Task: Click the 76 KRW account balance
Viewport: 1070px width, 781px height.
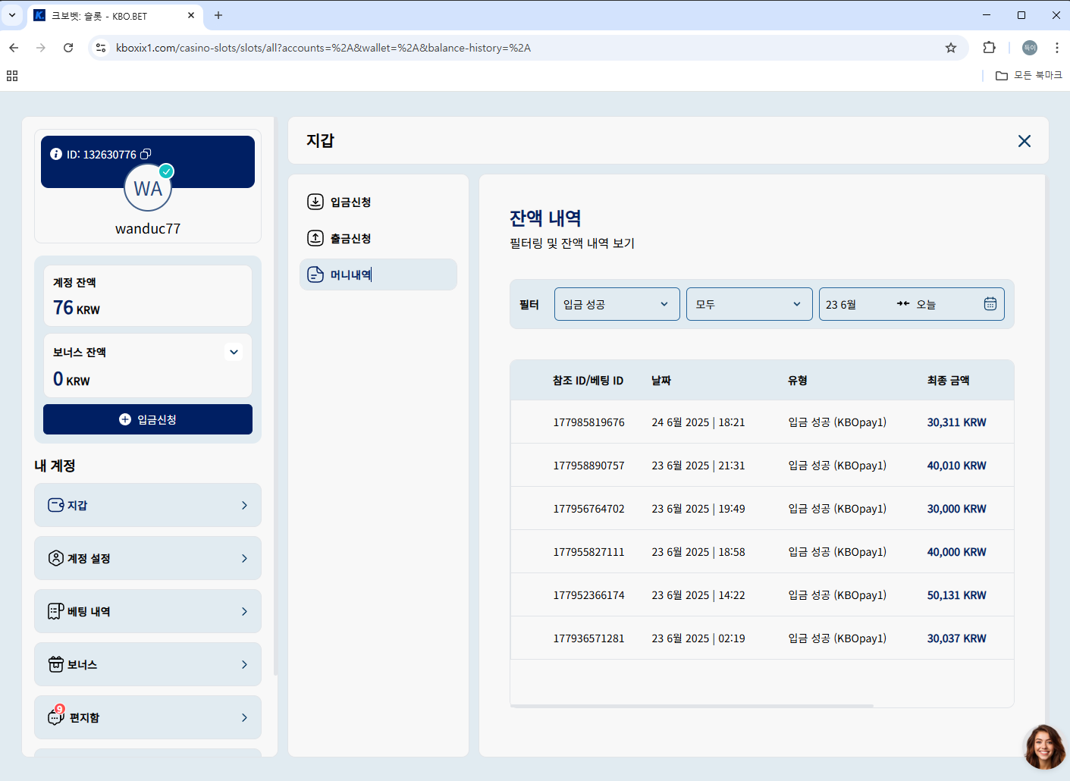Action: pyautogui.click(x=77, y=308)
